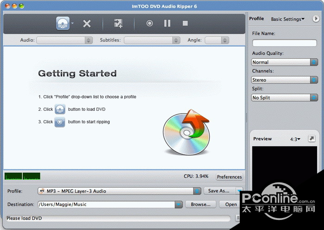Open the Audio Quality dropdown showing Normal
The width and height of the screenshot is (324, 230).
pyautogui.click(x=284, y=62)
